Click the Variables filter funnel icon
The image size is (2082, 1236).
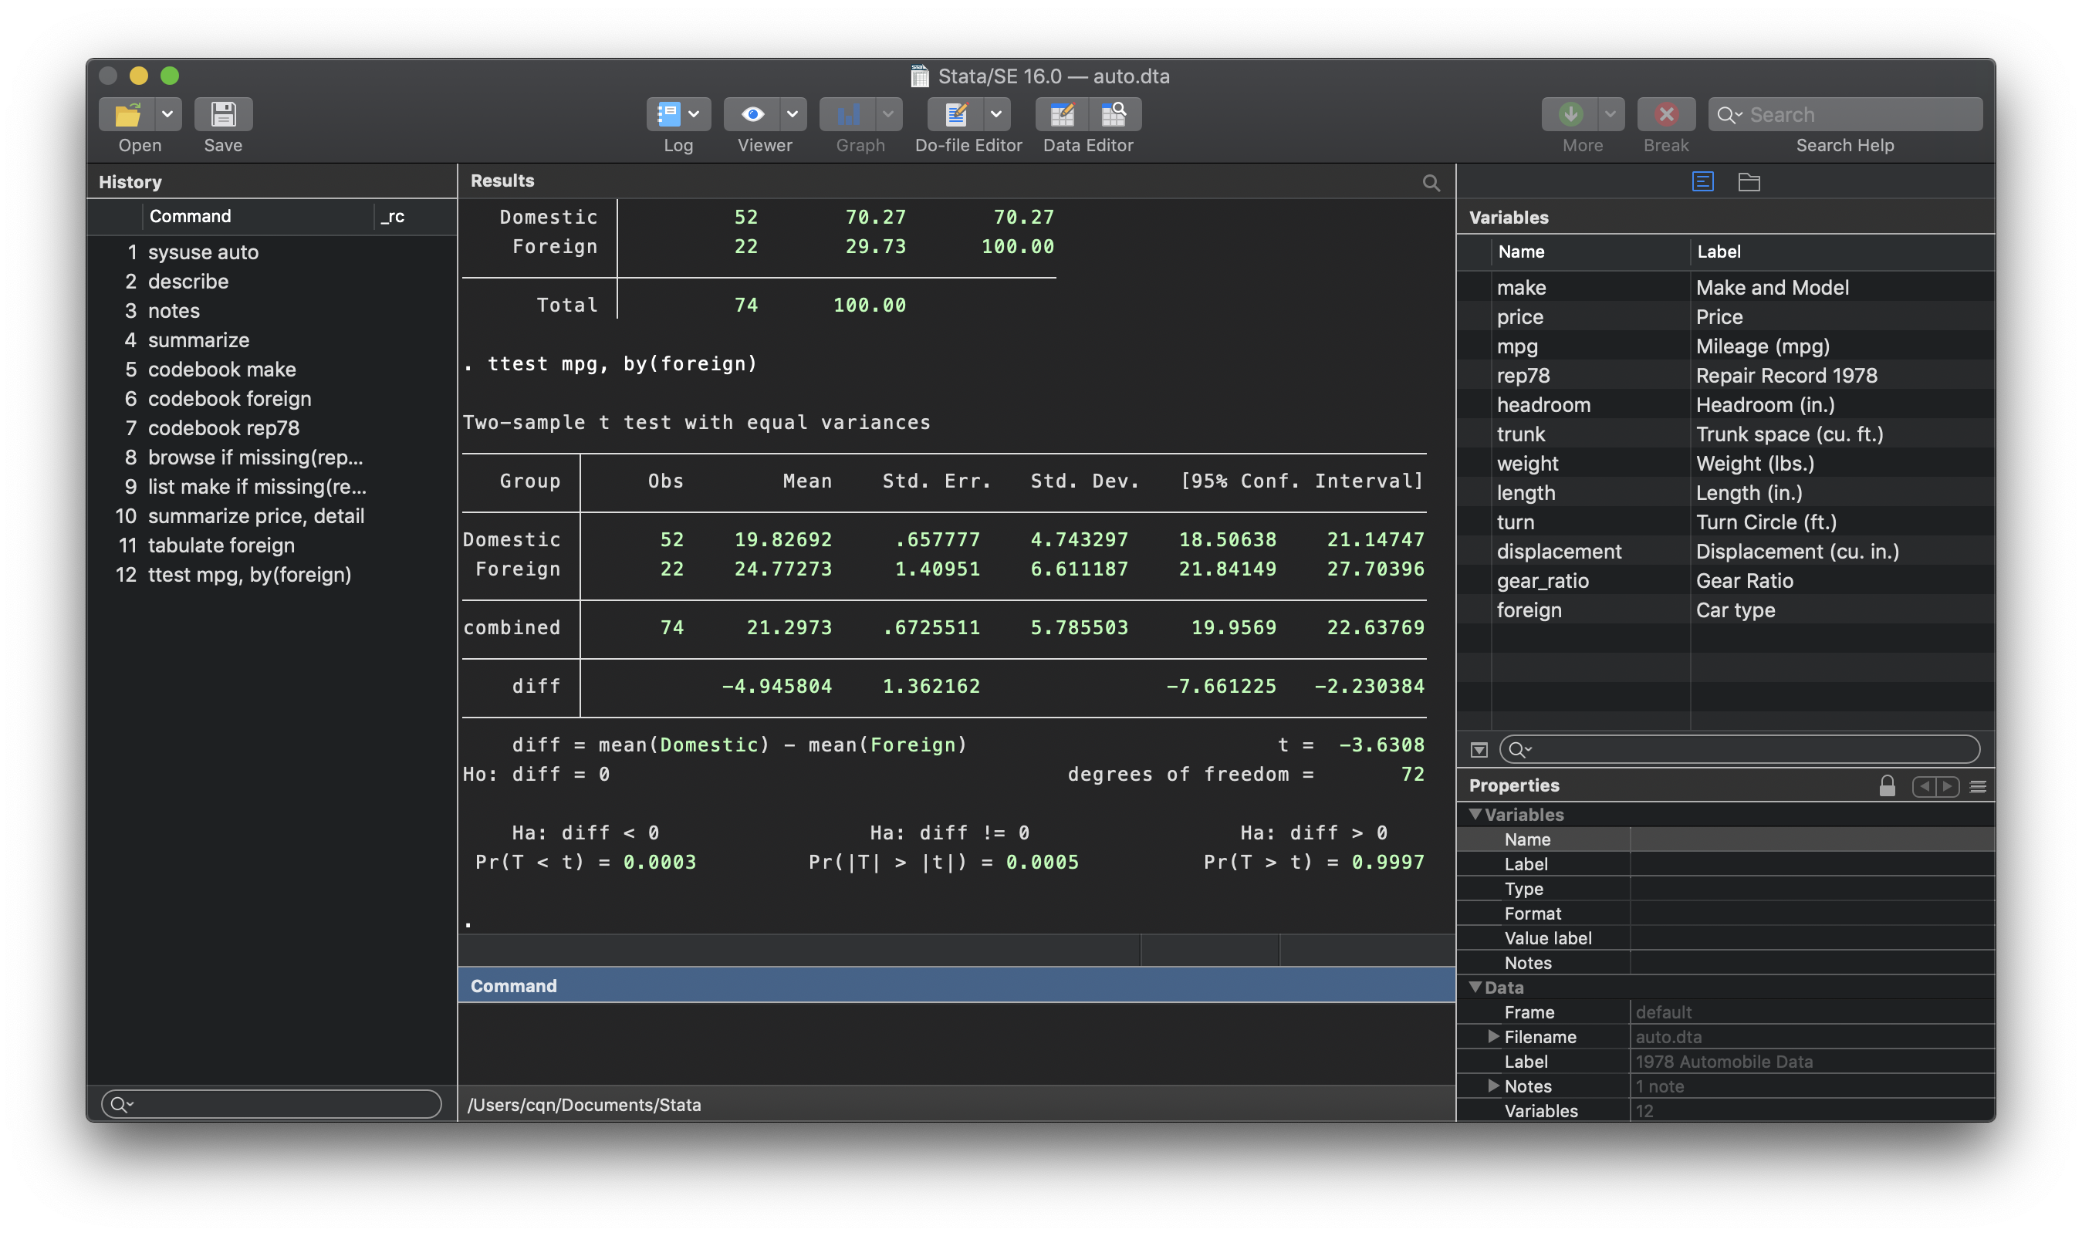1479,750
